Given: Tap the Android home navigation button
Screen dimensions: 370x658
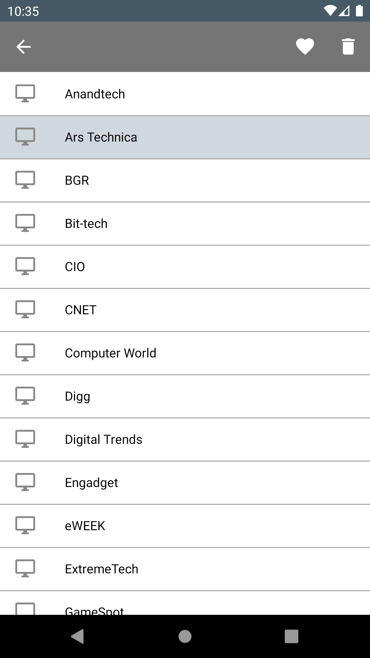Looking at the screenshot, I should [185, 636].
